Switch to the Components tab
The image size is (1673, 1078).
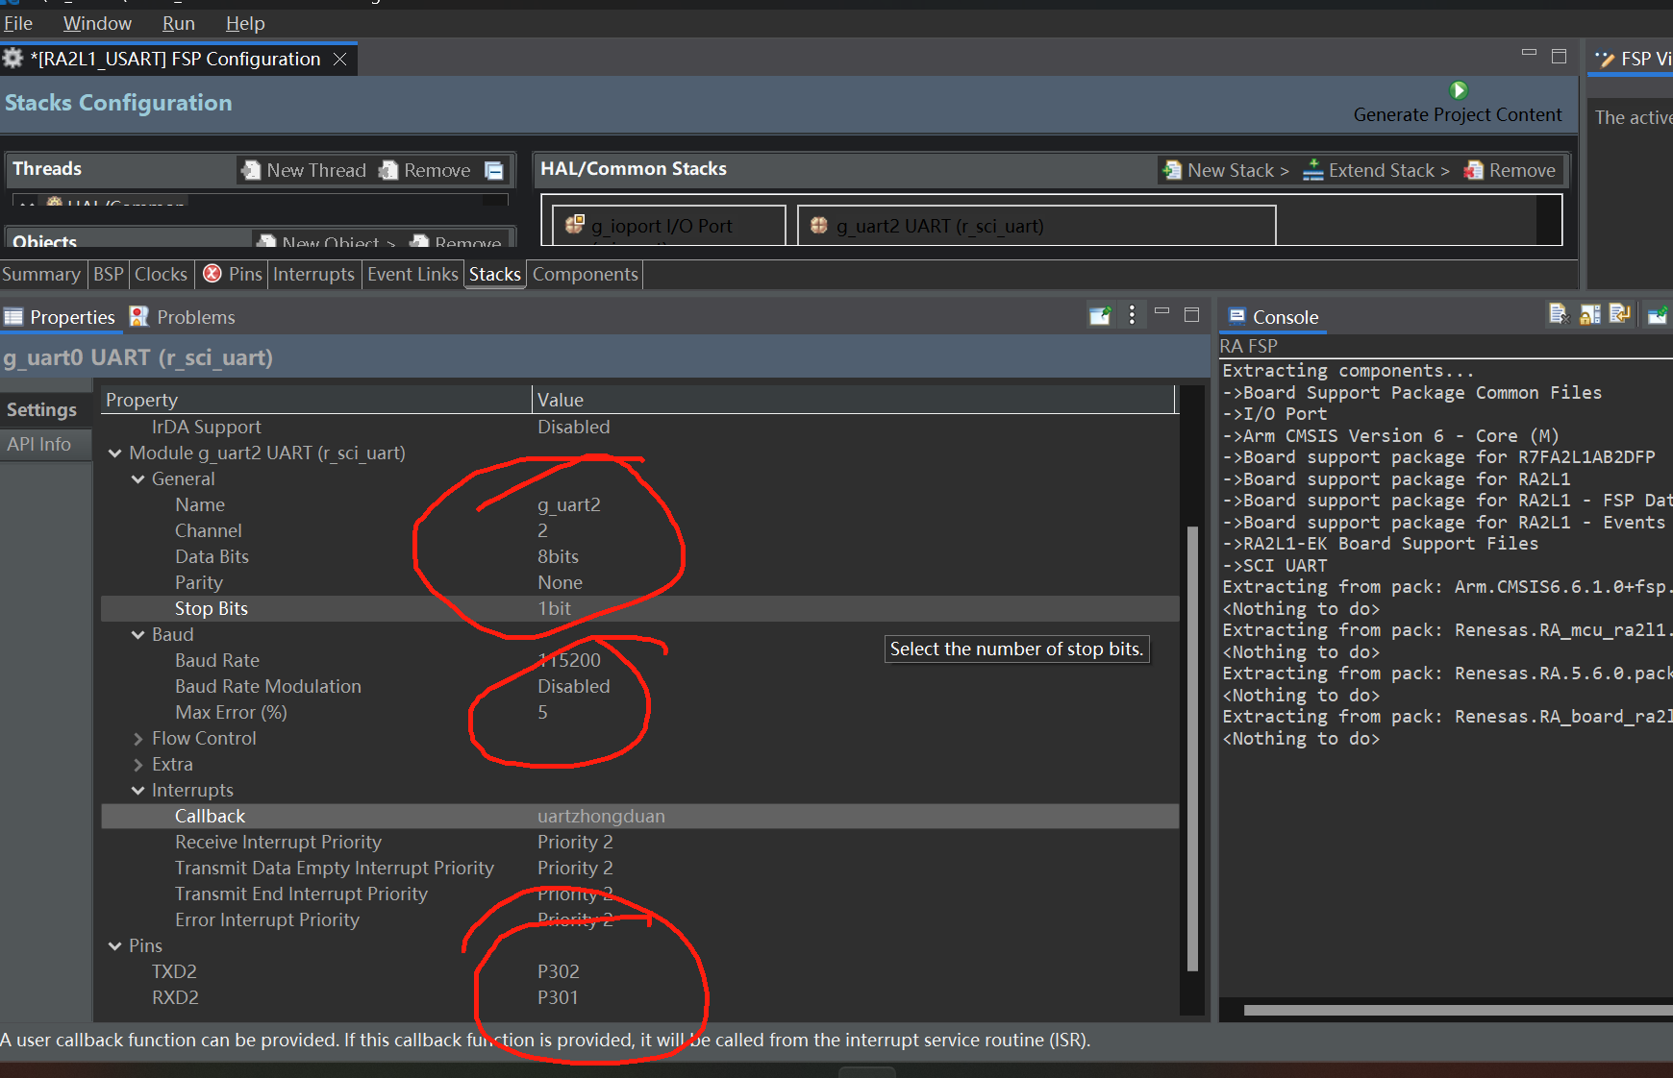tap(586, 274)
